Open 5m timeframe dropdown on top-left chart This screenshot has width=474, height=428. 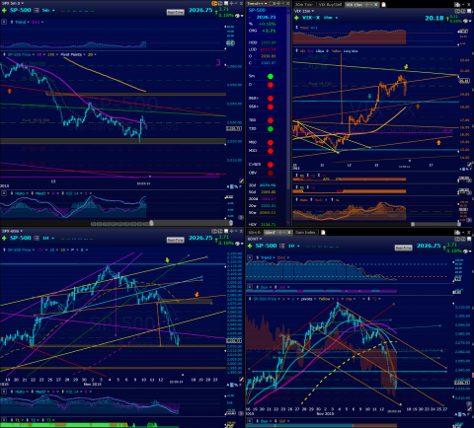(48, 10)
